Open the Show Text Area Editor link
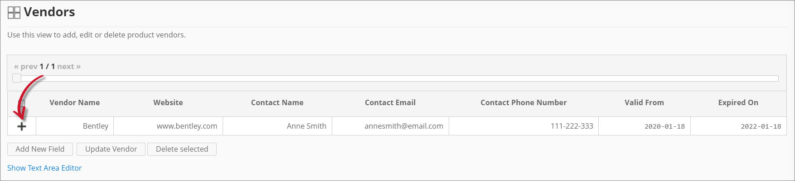This screenshot has width=795, height=181. pyautogui.click(x=44, y=168)
